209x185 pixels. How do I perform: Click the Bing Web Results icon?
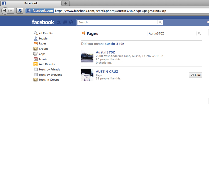tap(35, 64)
